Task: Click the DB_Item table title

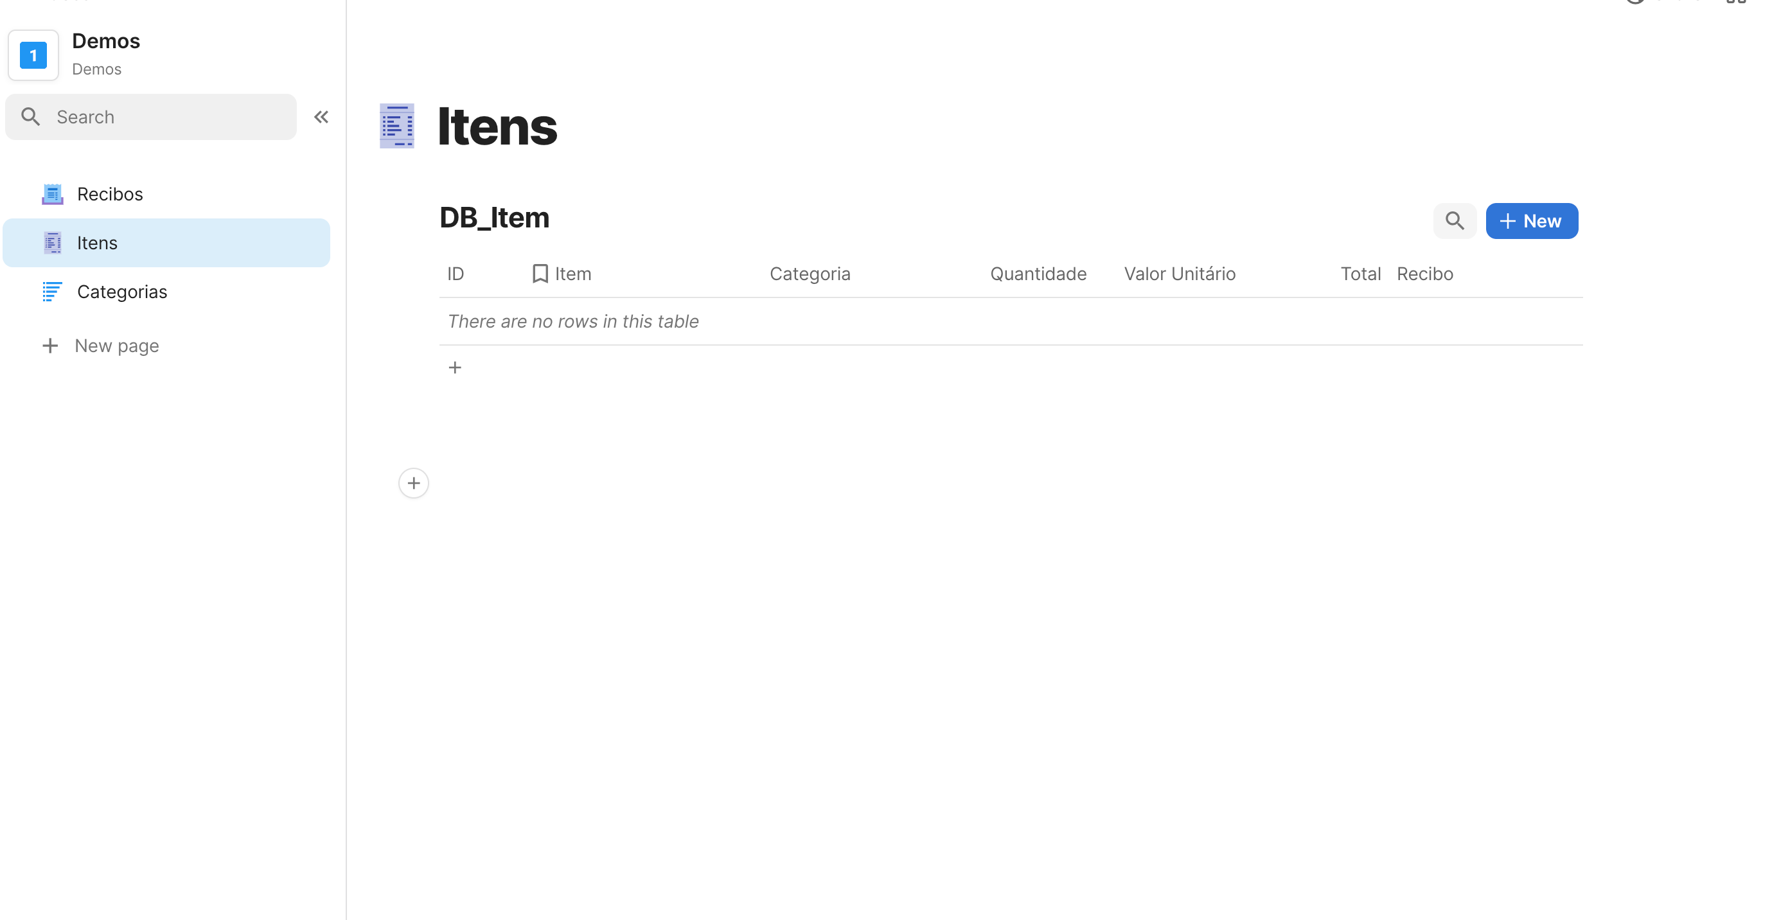Action: pyautogui.click(x=494, y=218)
